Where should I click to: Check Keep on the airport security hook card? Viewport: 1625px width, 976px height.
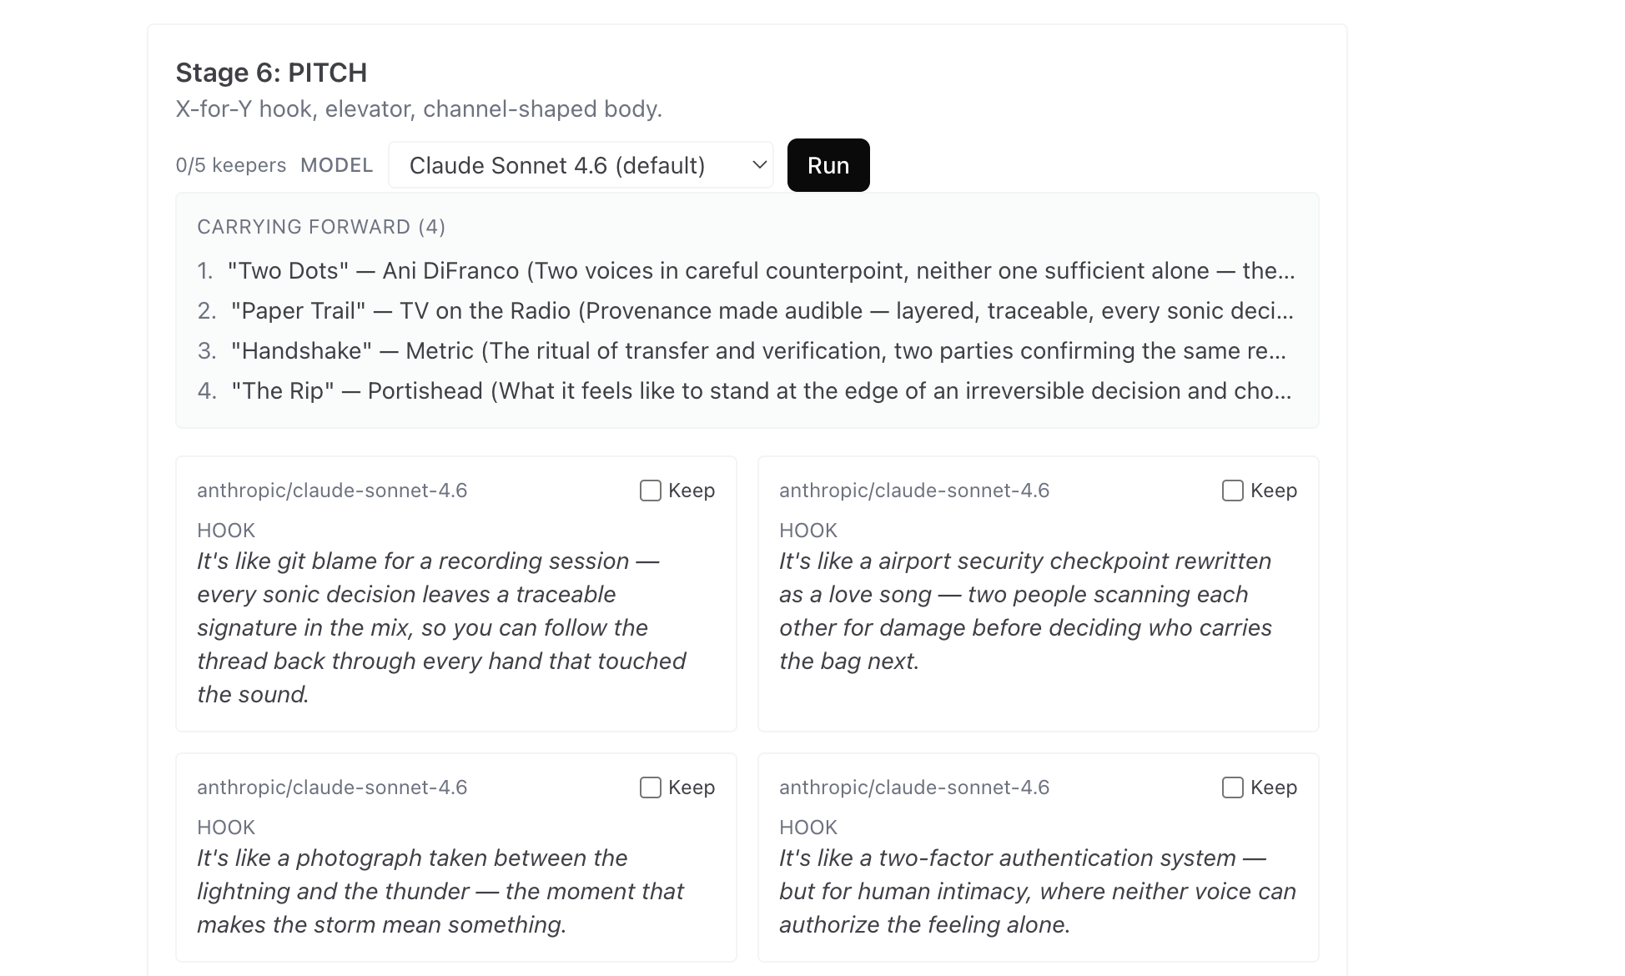(1232, 491)
